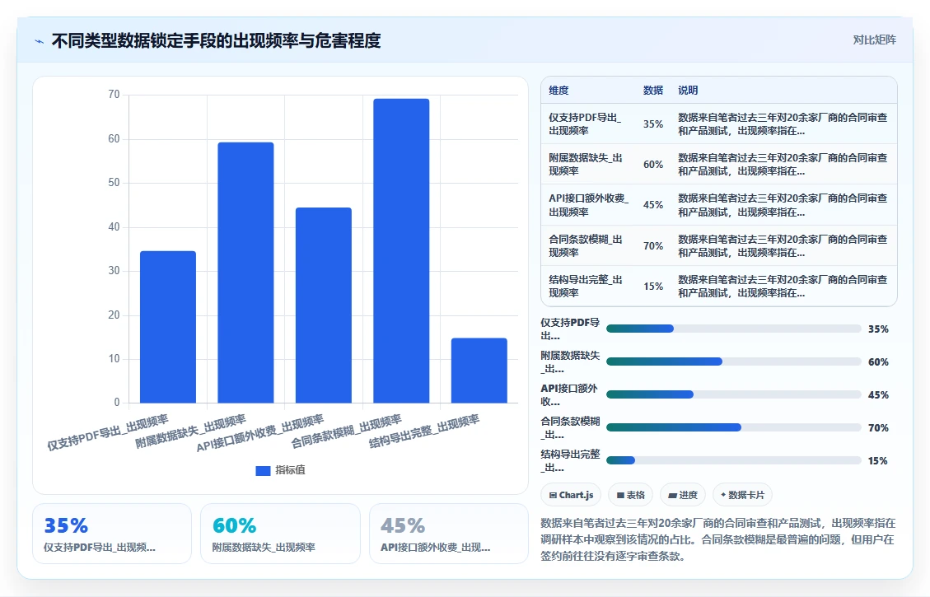
Task: Click x-axis label 结构导出完整_出现频率
Action: click(424, 431)
